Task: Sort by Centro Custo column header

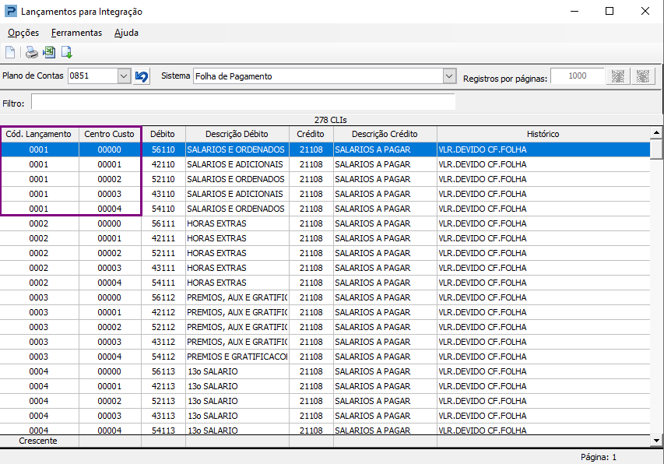Action: 109,134
